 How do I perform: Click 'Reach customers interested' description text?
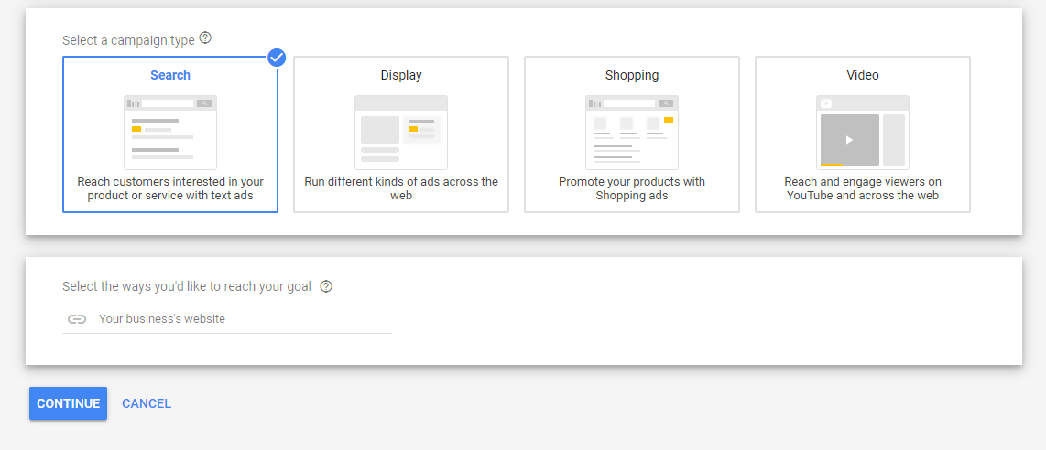point(170,188)
